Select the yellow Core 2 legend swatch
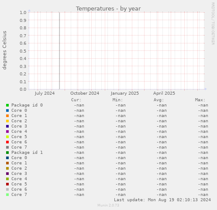 7,121
